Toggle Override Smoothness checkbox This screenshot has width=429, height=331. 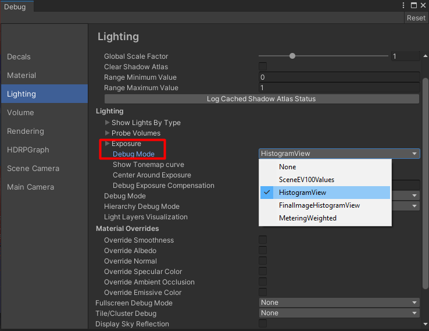pos(263,240)
